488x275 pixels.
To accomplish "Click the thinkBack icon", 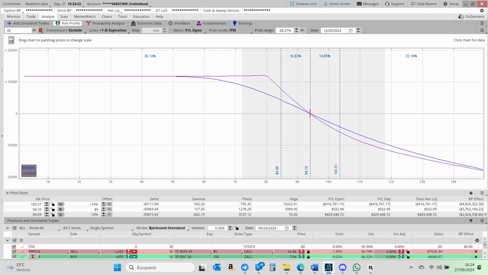I will click(170, 23).
